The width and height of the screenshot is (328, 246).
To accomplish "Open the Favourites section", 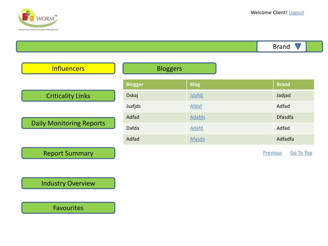I will tap(69, 208).
